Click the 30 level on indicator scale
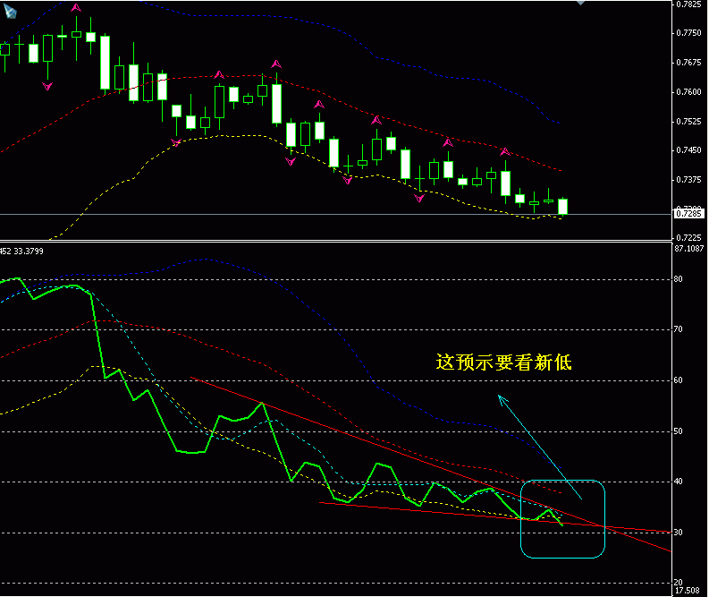 679,533
